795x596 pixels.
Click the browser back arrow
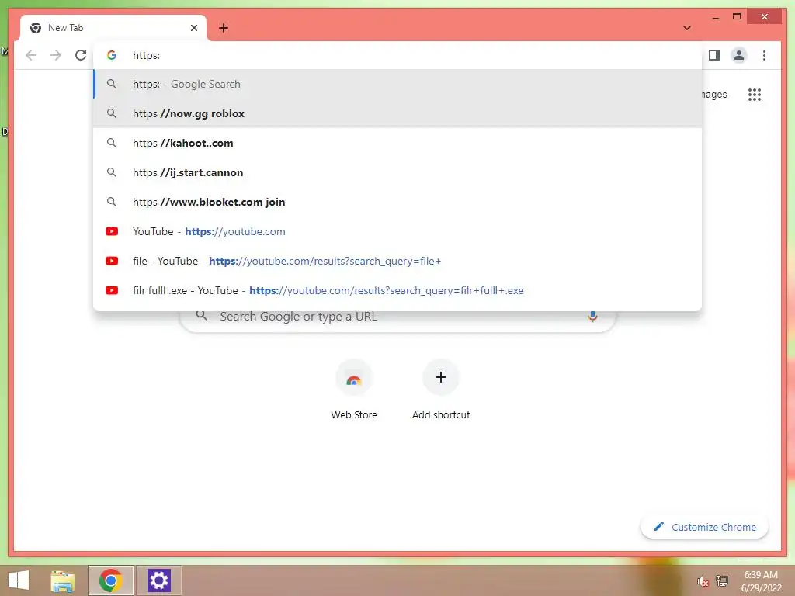click(31, 55)
